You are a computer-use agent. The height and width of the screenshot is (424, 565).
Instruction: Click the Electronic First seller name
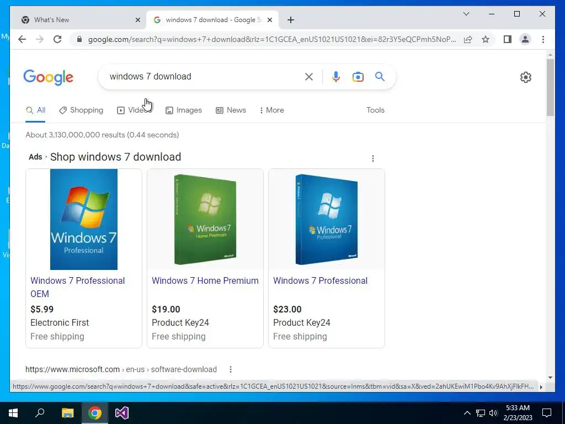coord(60,322)
